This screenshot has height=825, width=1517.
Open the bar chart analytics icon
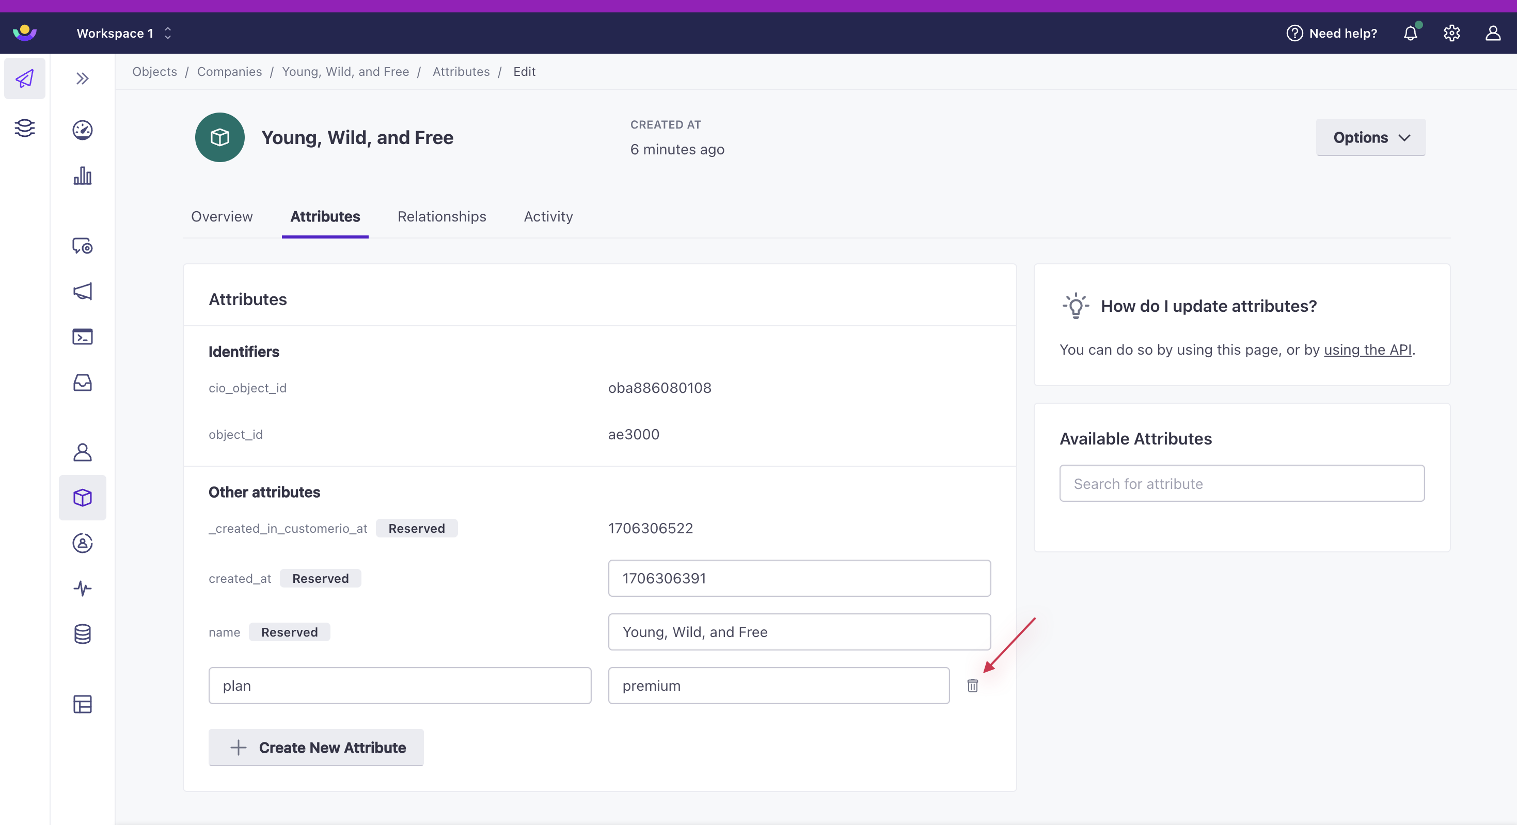[x=83, y=176]
